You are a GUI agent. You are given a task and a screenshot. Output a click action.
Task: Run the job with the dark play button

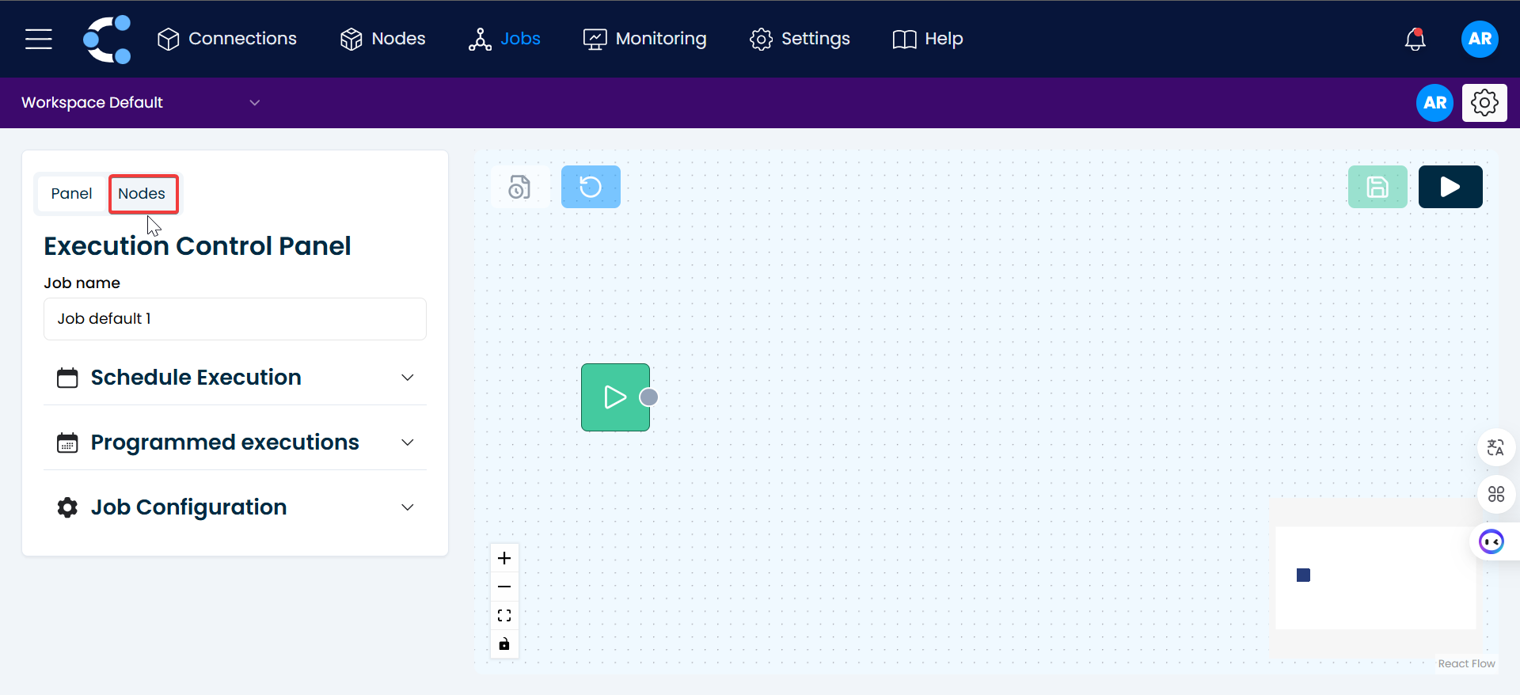pyautogui.click(x=1450, y=187)
